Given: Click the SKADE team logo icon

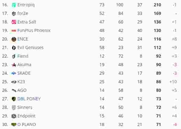Looking at the screenshot, I should [14, 73].
